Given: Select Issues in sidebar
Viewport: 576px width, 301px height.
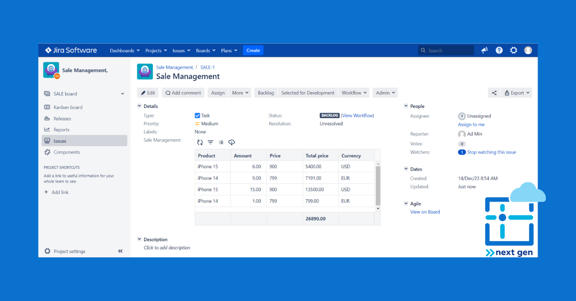Looking at the screenshot, I should [x=84, y=141].
